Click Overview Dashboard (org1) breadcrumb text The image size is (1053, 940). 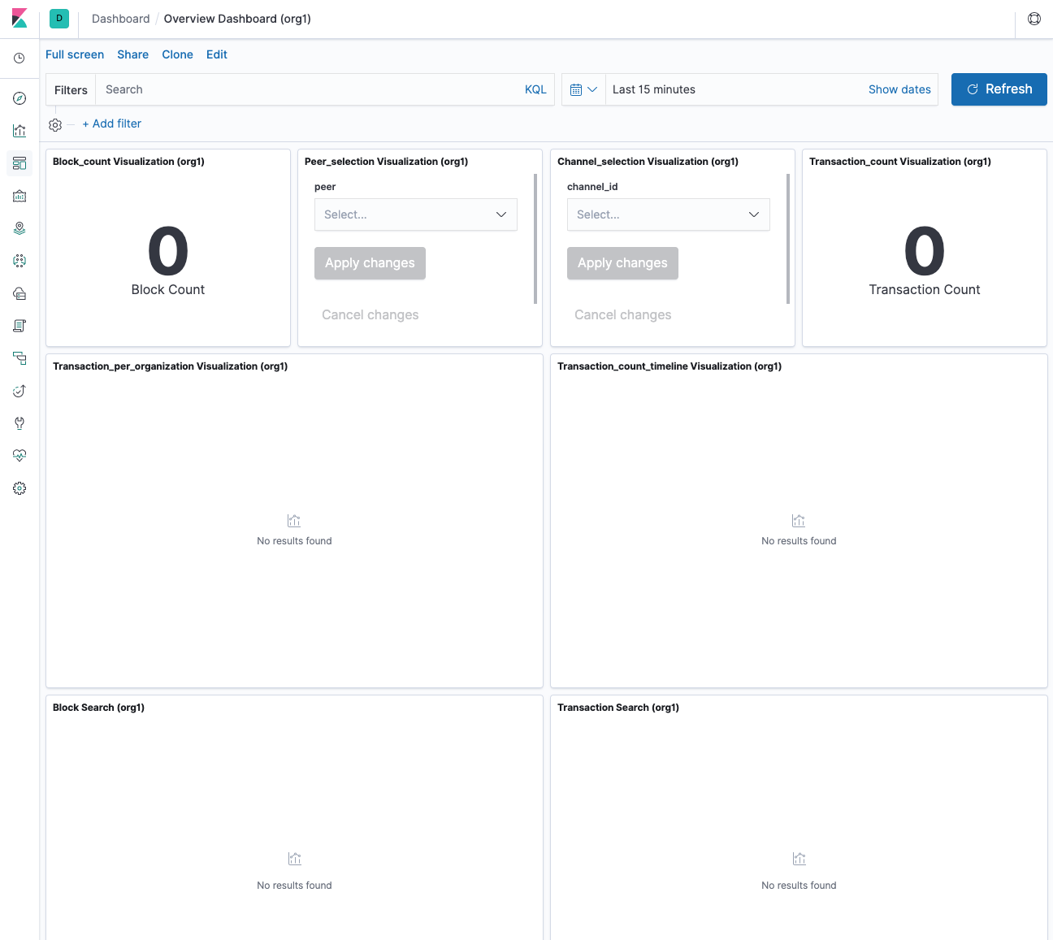(x=237, y=19)
